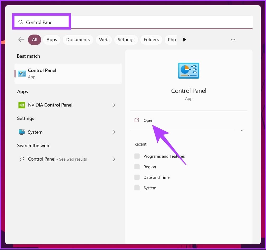The height and width of the screenshot is (250, 266).
Task: Show more filter tabs with play arrow
Action: click(x=184, y=40)
